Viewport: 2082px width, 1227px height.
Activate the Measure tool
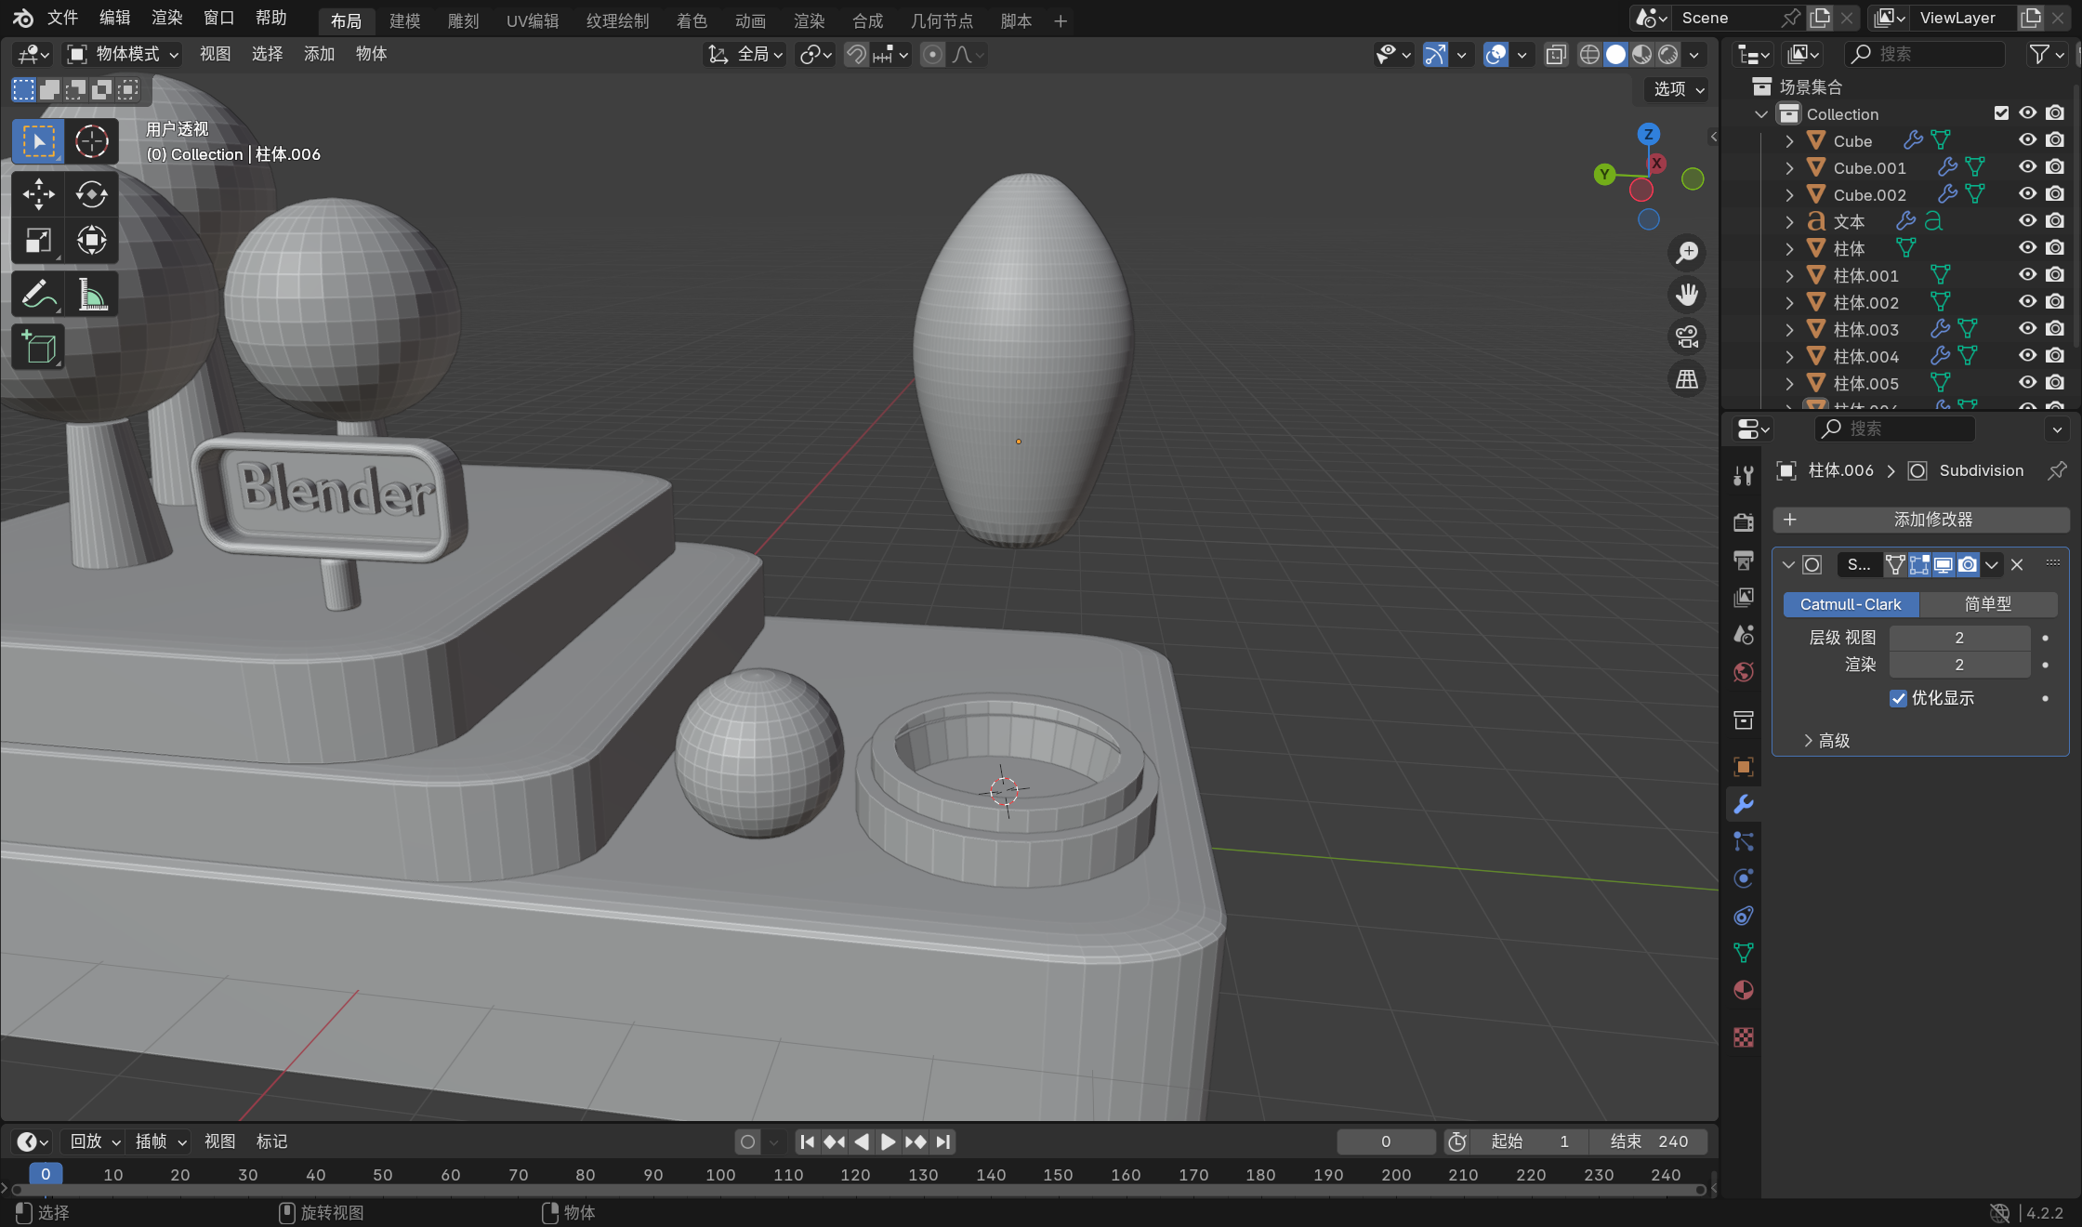tap(91, 295)
